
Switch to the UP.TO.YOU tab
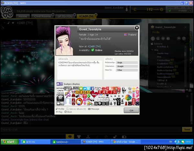[65, 16]
